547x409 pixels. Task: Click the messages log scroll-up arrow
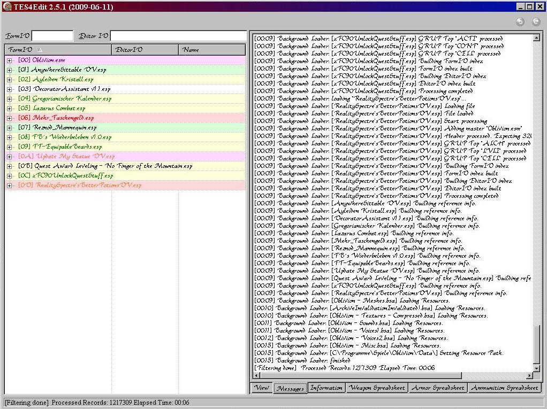pyautogui.click(x=537, y=38)
